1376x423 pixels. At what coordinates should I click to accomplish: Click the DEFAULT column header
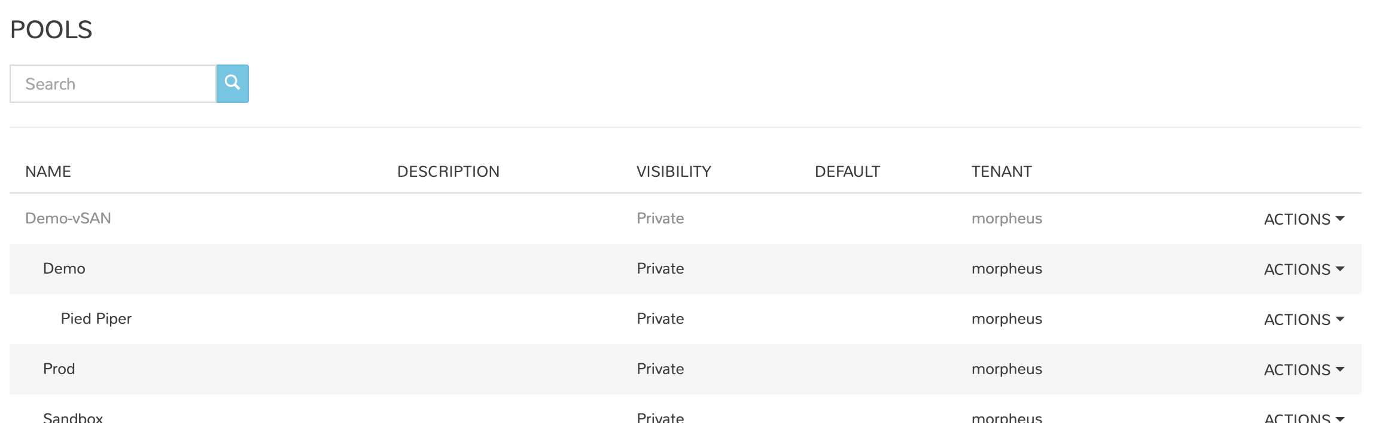point(847,171)
